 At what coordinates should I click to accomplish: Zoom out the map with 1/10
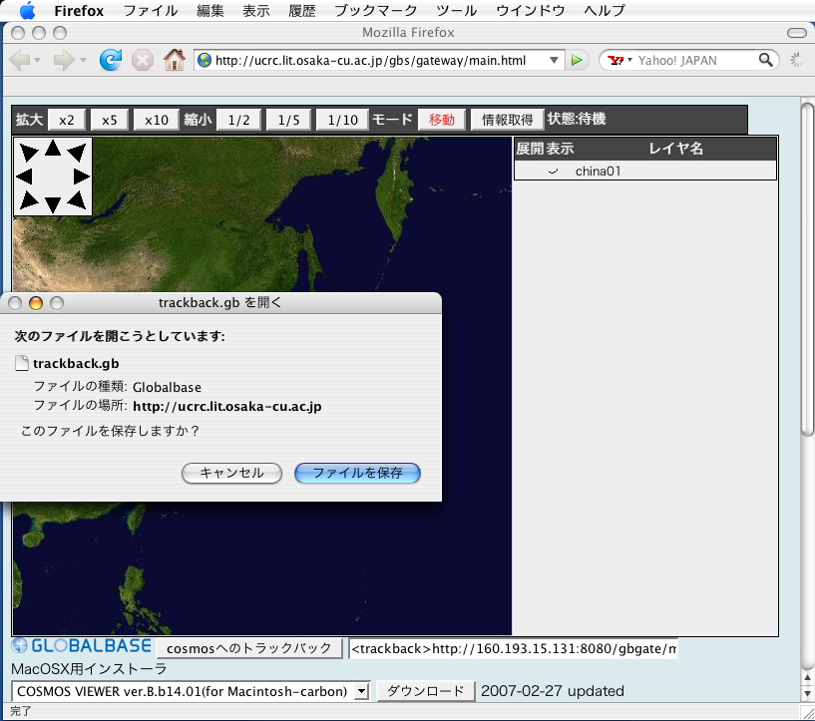(342, 120)
